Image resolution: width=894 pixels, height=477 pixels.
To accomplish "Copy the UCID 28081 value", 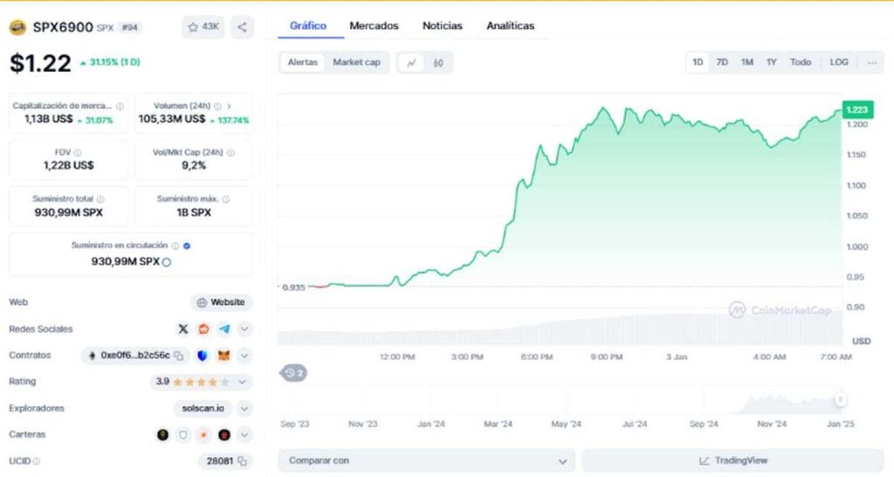I will tap(243, 461).
